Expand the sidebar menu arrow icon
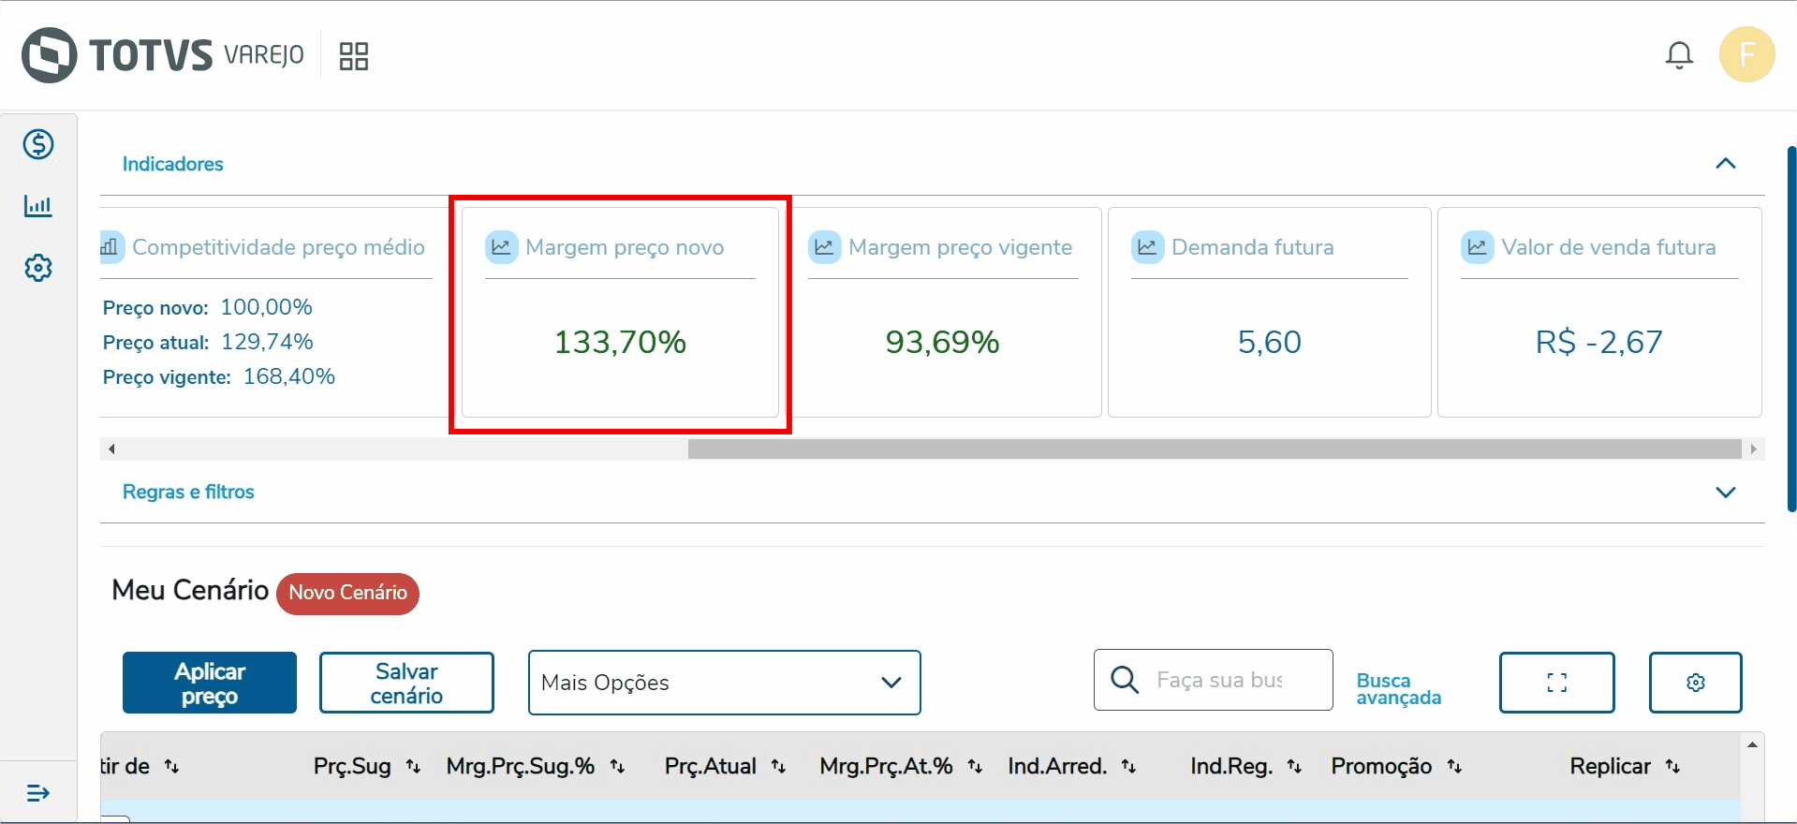 [x=38, y=793]
